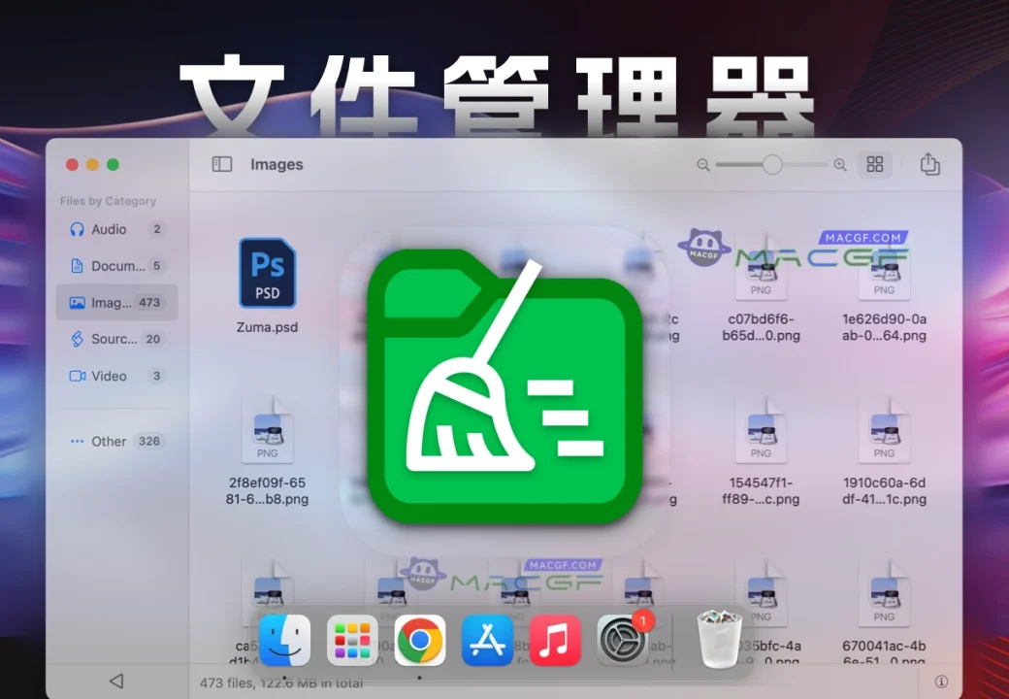The height and width of the screenshot is (699, 1009).
Task: Select the Audio category in the sidebar
Action: pyautogui.click(x=107, y=229)
